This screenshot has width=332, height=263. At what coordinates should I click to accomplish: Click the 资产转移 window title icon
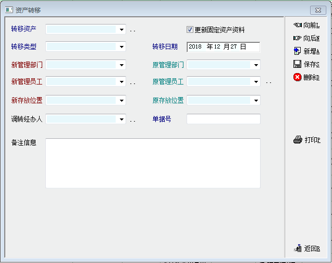9,10
